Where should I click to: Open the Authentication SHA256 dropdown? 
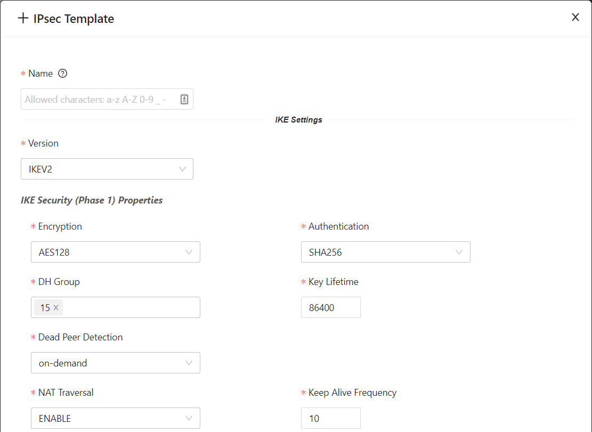[x=385, y=252]
